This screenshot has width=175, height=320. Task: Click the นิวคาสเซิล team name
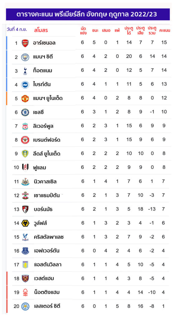[x=45, y=182]
